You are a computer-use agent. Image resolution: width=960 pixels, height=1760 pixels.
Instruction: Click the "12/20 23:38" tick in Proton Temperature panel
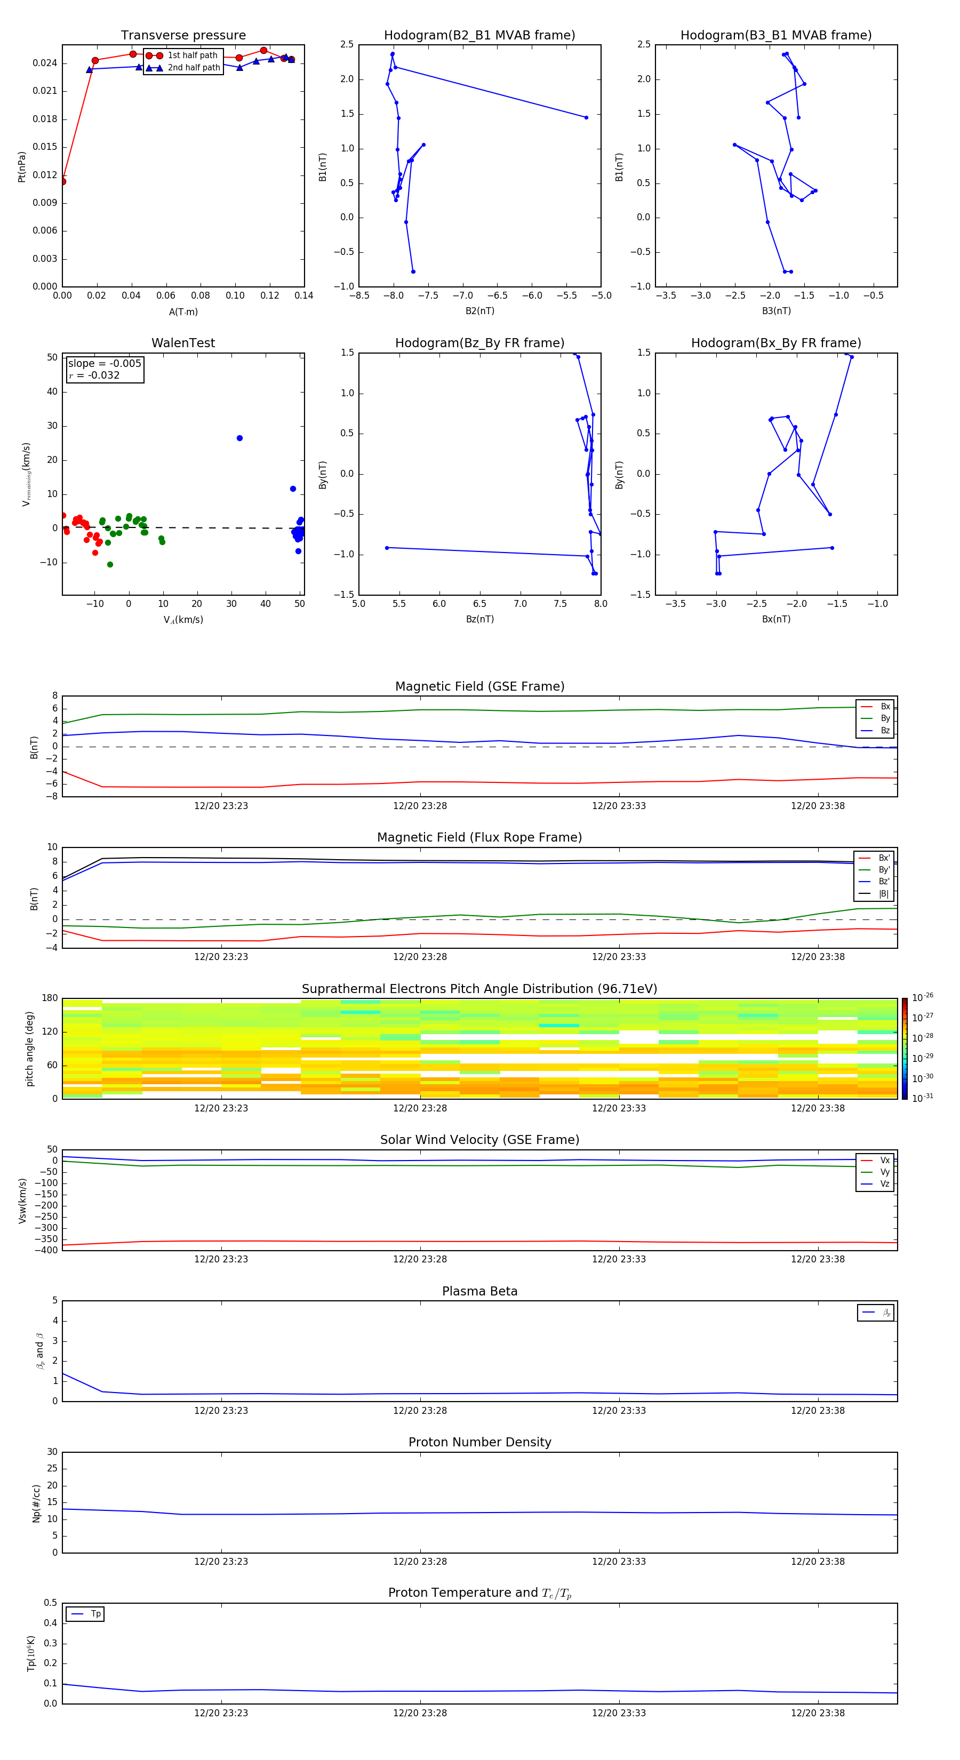(818, 1714)
